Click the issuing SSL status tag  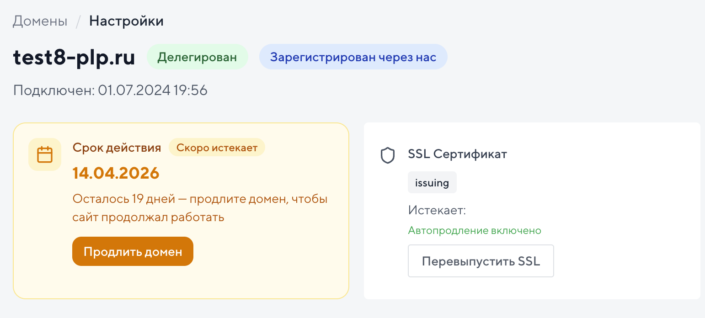432,183
